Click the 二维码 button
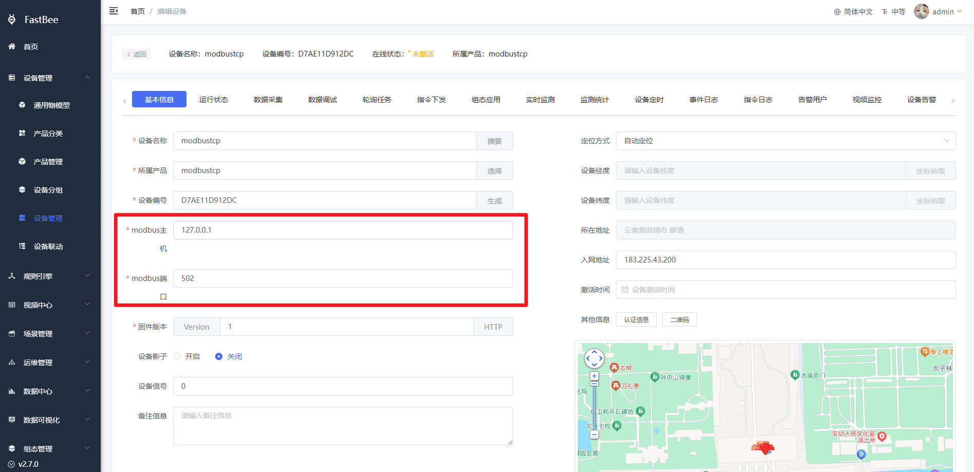 click(679, 319)
